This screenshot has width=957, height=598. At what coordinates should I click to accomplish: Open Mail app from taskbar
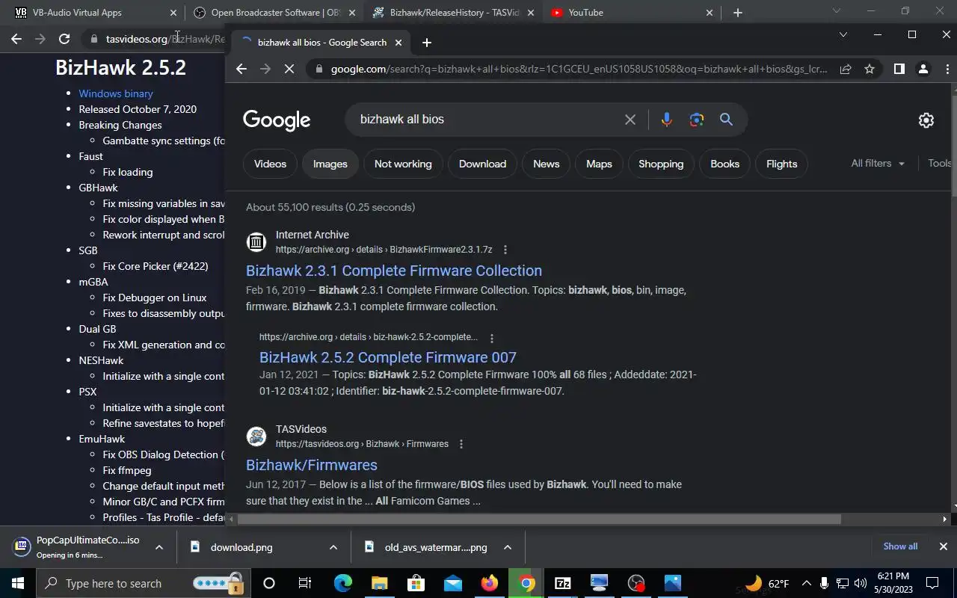pyautogui.click(x=452, y=583)
